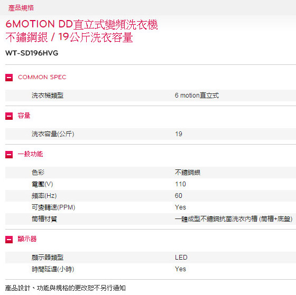Click the 一般功能 section heading
Image resolution: width=296 pixels, height=295 pixels.
coord(31,154)
